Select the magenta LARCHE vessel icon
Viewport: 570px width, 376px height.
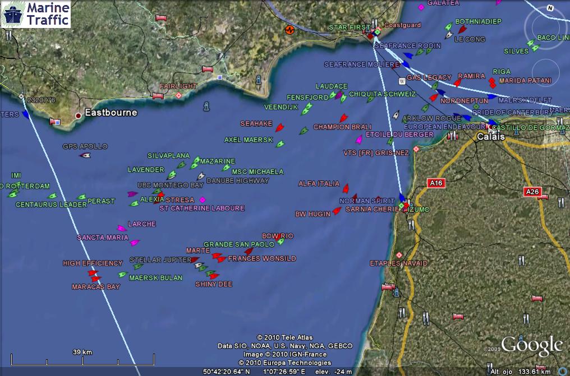click(x=121, y=228)
